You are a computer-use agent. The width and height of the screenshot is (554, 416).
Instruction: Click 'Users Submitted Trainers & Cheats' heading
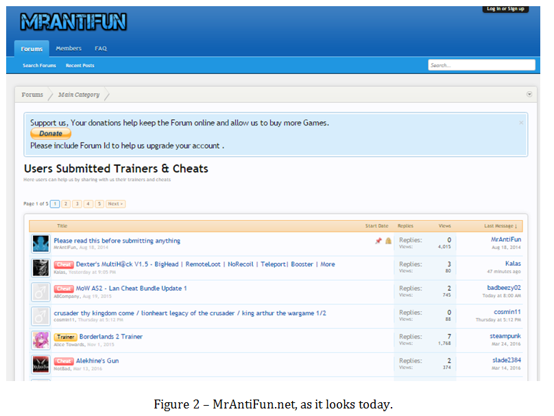click(x=116, y=169)
